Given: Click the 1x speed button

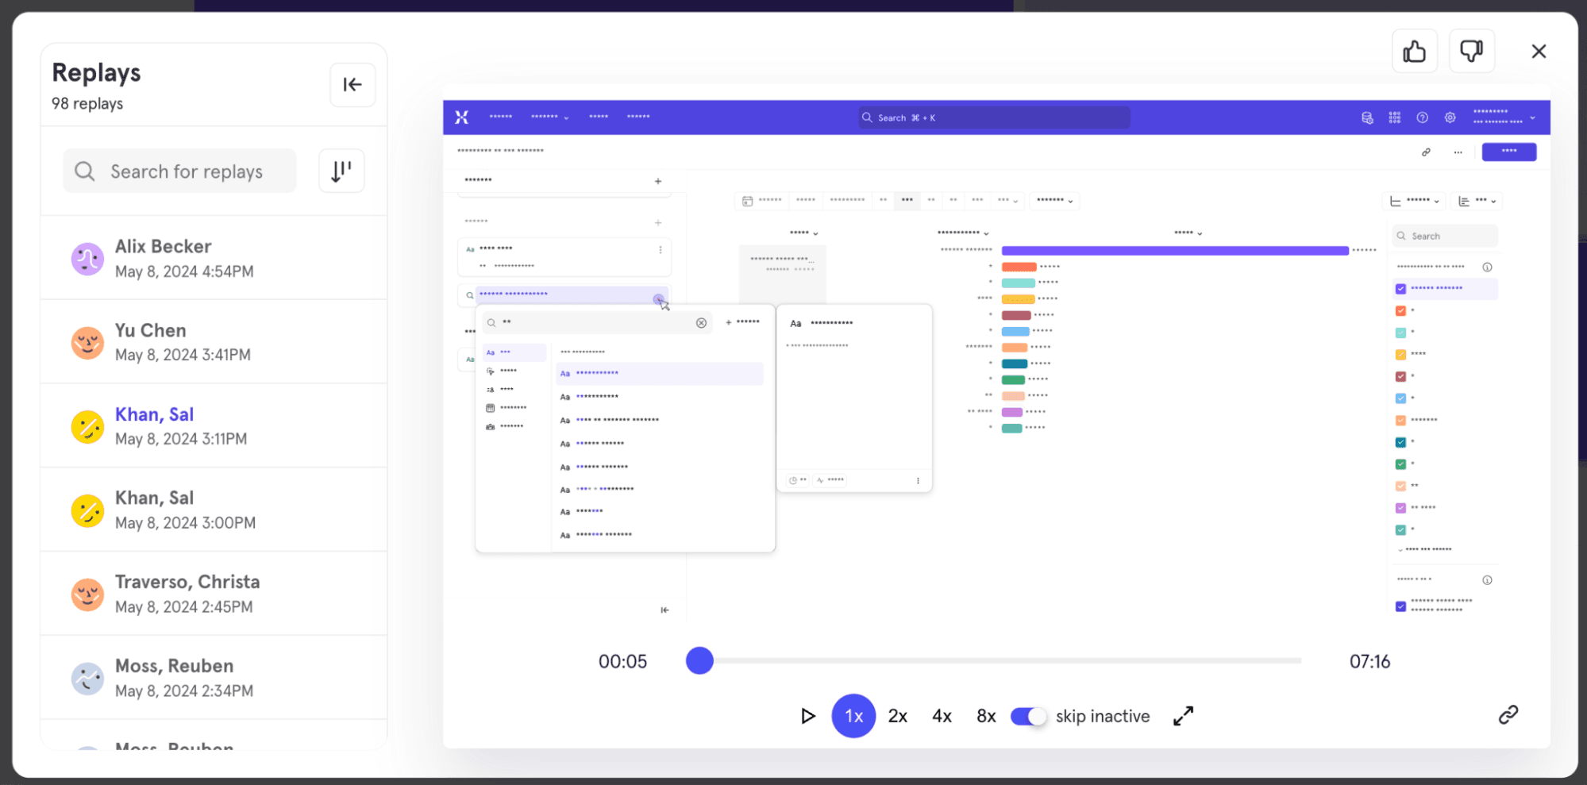Looking at the screenshot, I should (x=853, y=716).
